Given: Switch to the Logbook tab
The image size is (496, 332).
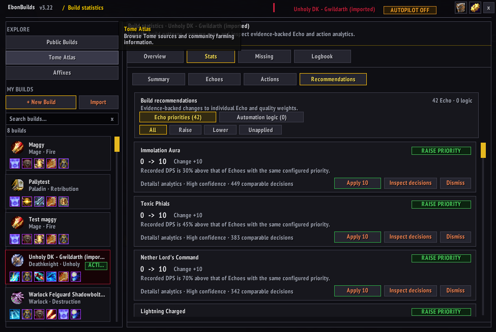Looking at the screenshot, I should click(322, 56).
